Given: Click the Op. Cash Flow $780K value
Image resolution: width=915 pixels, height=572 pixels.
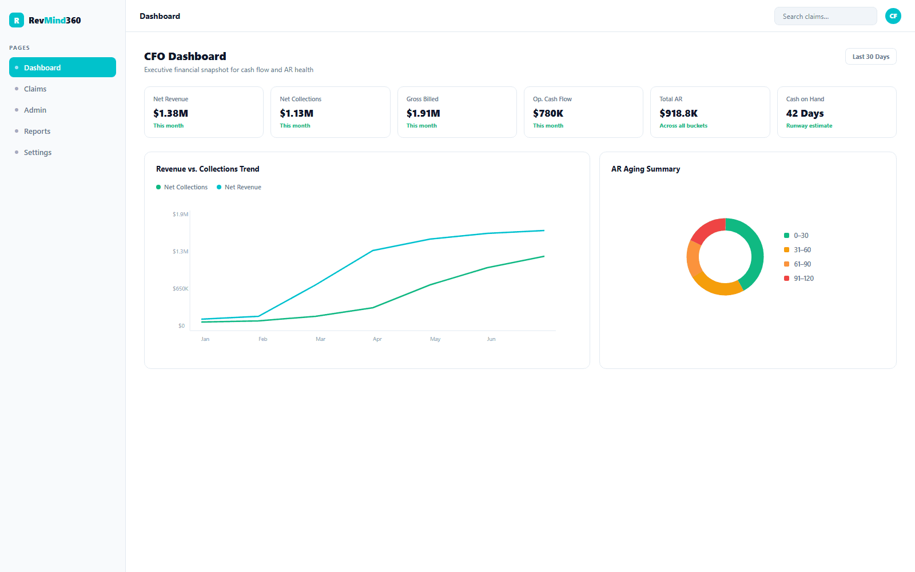Looking at the screenshot, I should click(548, 113).
